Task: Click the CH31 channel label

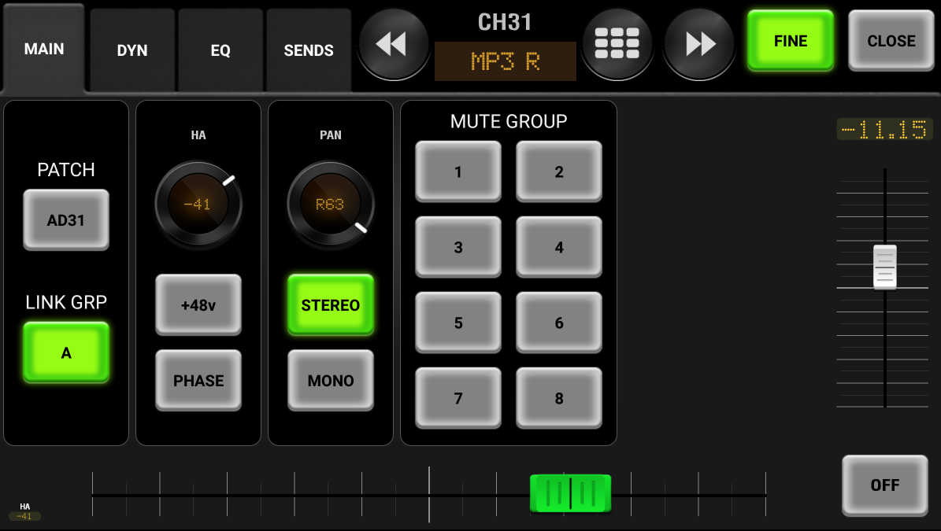Action: [505, 23]
